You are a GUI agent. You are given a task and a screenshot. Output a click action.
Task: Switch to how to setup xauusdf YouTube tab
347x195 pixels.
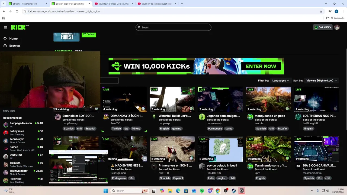click(156, 4)
